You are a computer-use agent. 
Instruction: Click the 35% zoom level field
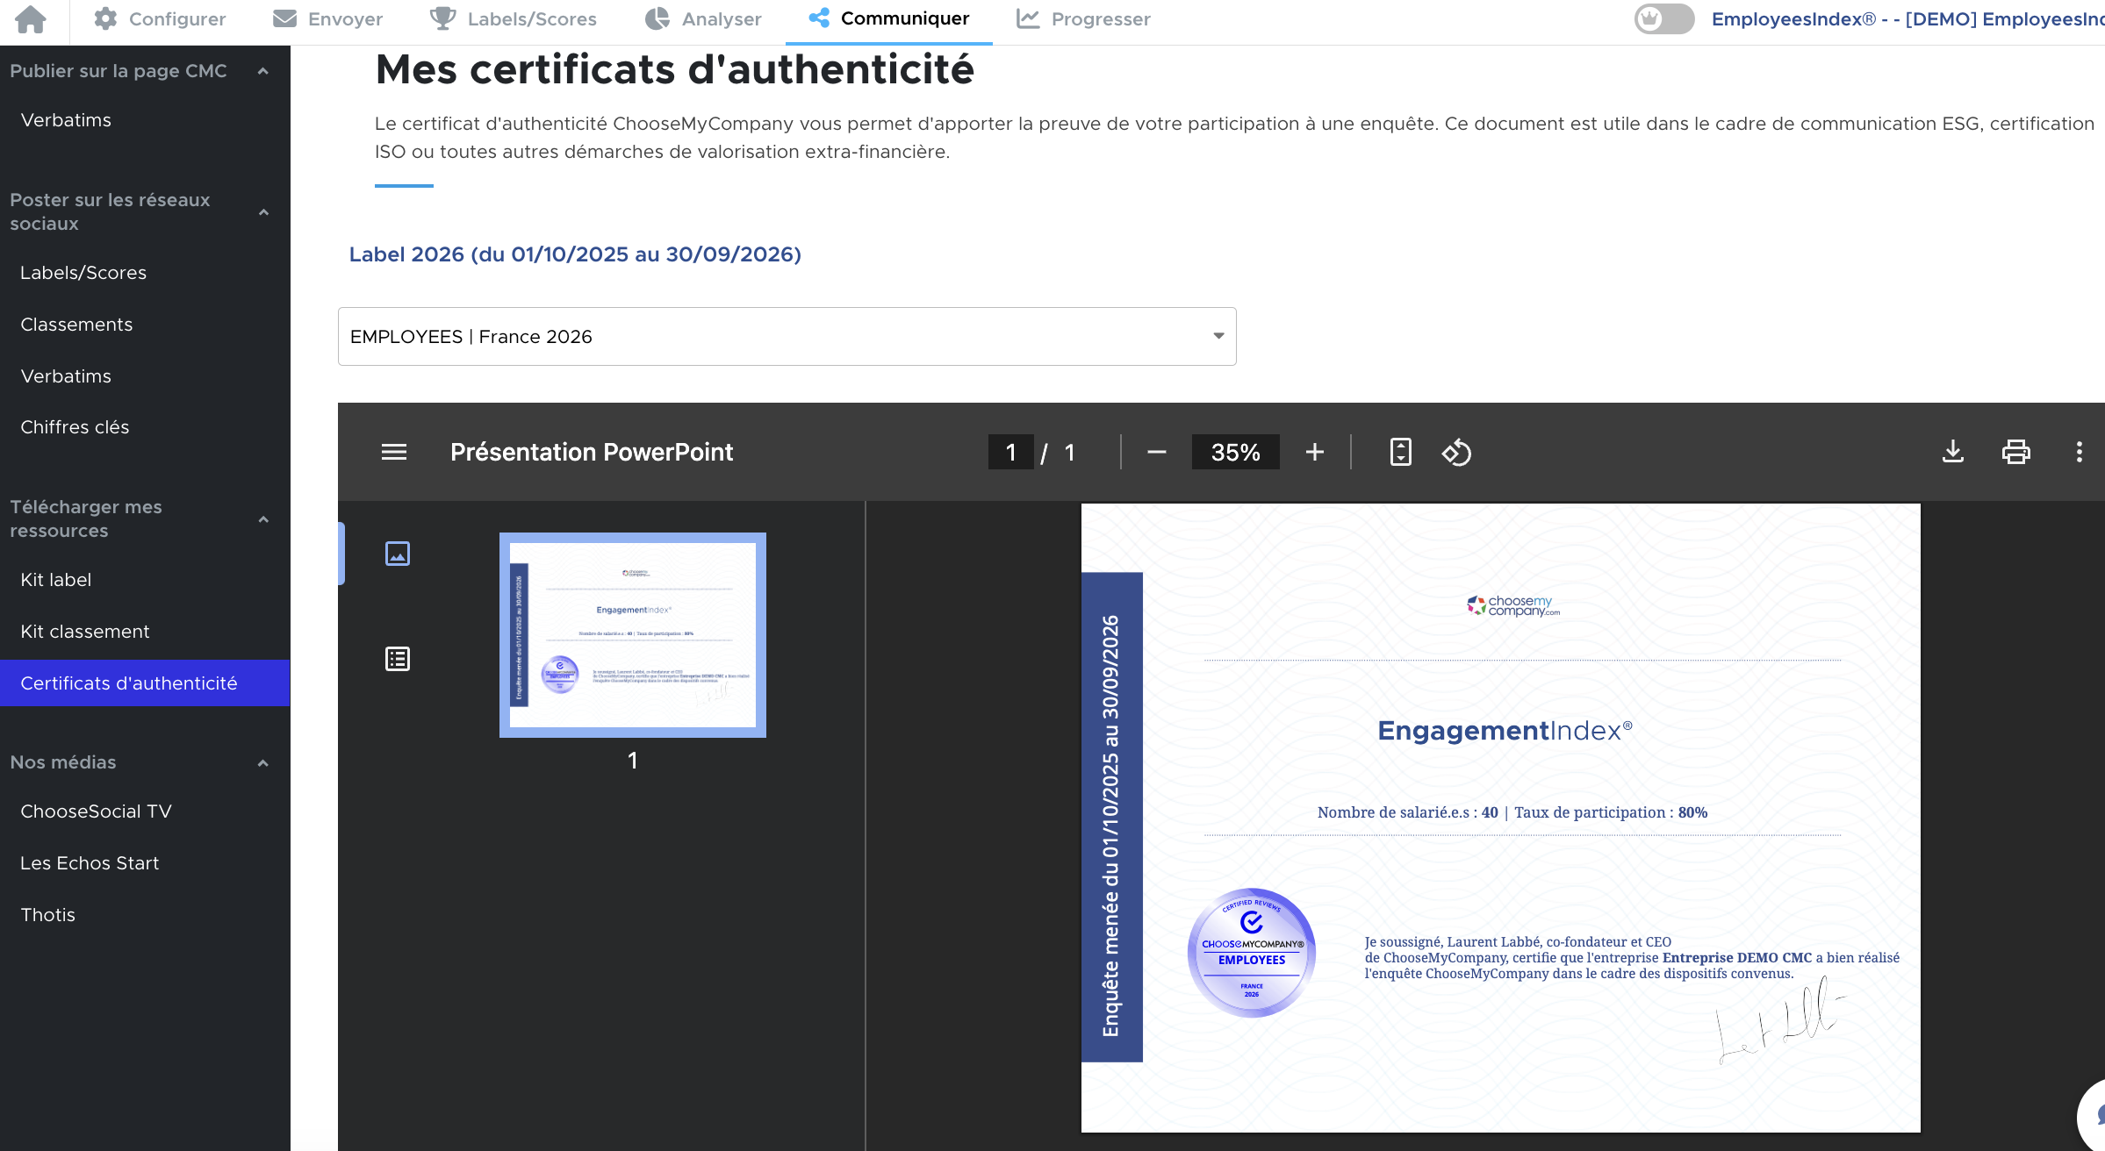(1234, 453)
